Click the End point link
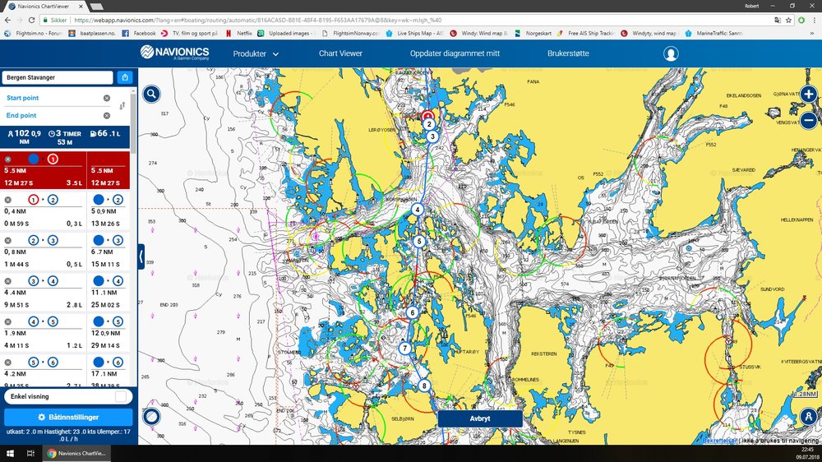The width and height of the screenshot is (822, 462). (x=21, y=115)
